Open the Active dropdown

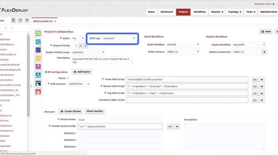[x=78, y=38]
